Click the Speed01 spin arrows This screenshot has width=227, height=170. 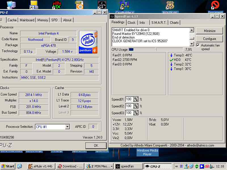tap(136, 99)
